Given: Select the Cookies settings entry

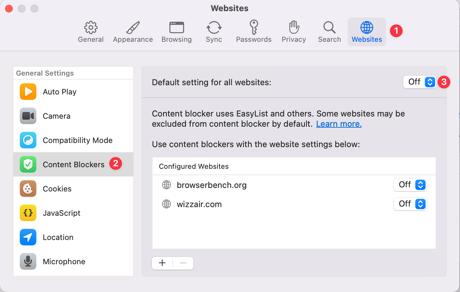Looking at the screenshot, I should tap(57, 189).
